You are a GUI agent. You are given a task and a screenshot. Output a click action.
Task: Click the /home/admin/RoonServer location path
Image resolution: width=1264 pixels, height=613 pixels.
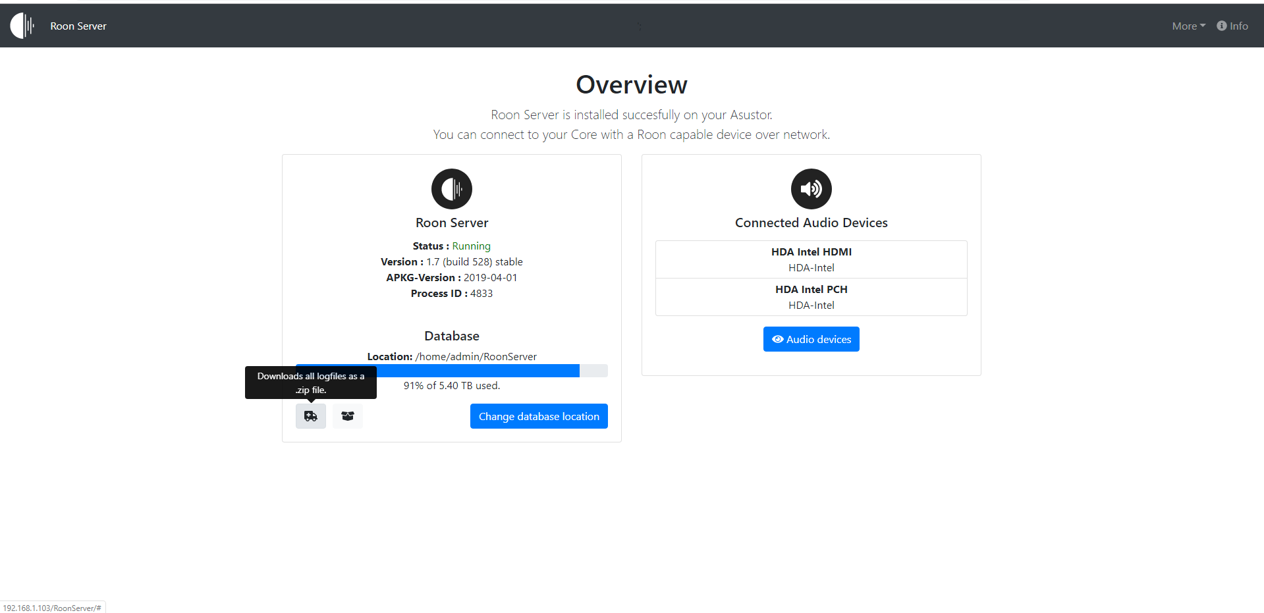point(476,356)
